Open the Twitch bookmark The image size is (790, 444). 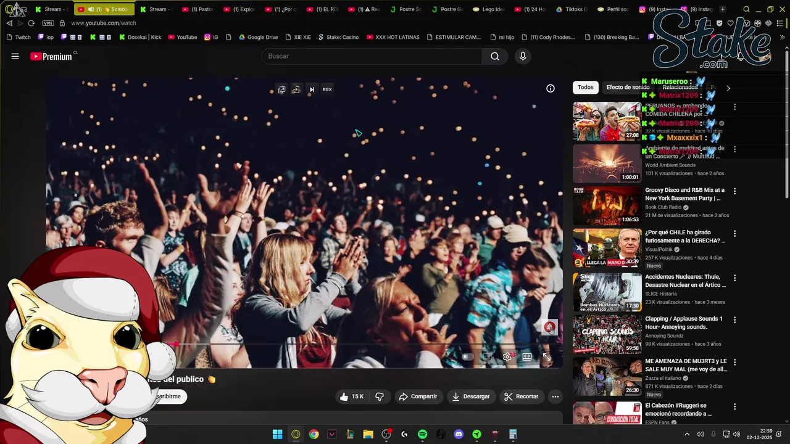(x=19, y=37)
